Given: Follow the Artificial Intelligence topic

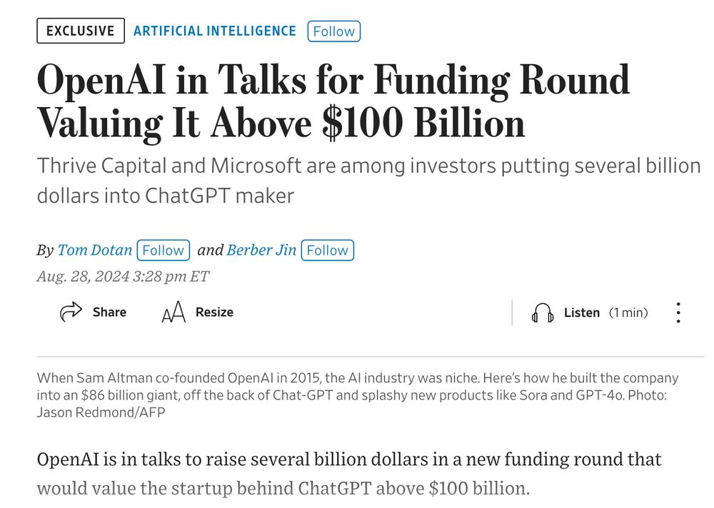Looking at the screenshot, I should 333,31.
